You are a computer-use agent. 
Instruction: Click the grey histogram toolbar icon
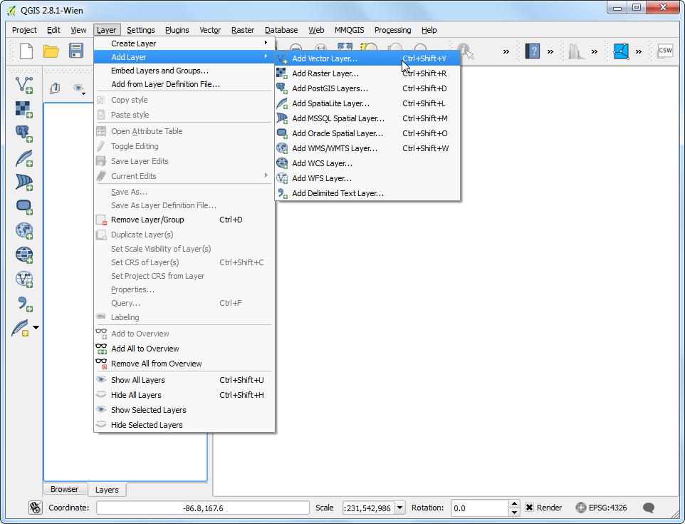point(576,51)
